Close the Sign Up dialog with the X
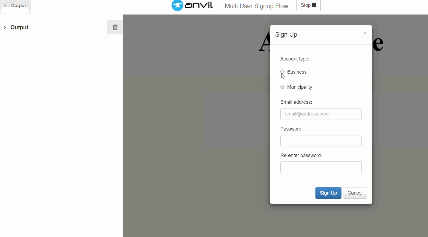 pos(364,33)
